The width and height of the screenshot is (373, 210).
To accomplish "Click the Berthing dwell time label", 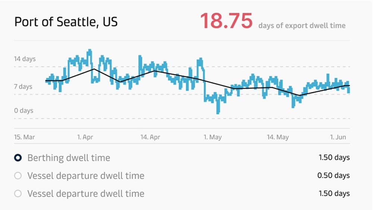I will (69, 158).
